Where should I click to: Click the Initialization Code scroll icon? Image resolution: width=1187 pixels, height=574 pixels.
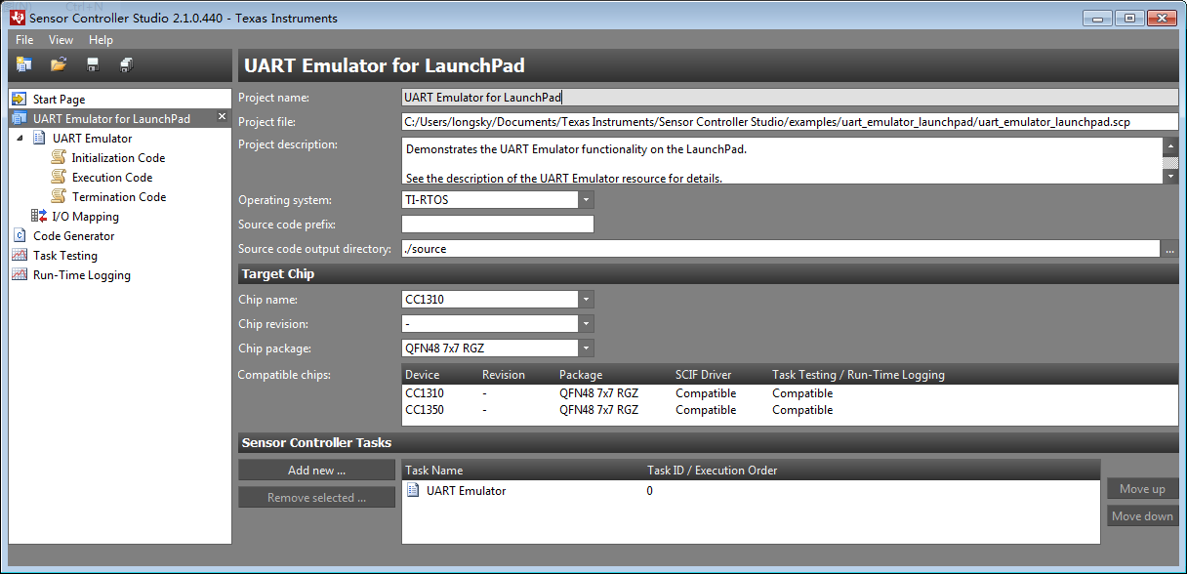[x=59, y=158]
